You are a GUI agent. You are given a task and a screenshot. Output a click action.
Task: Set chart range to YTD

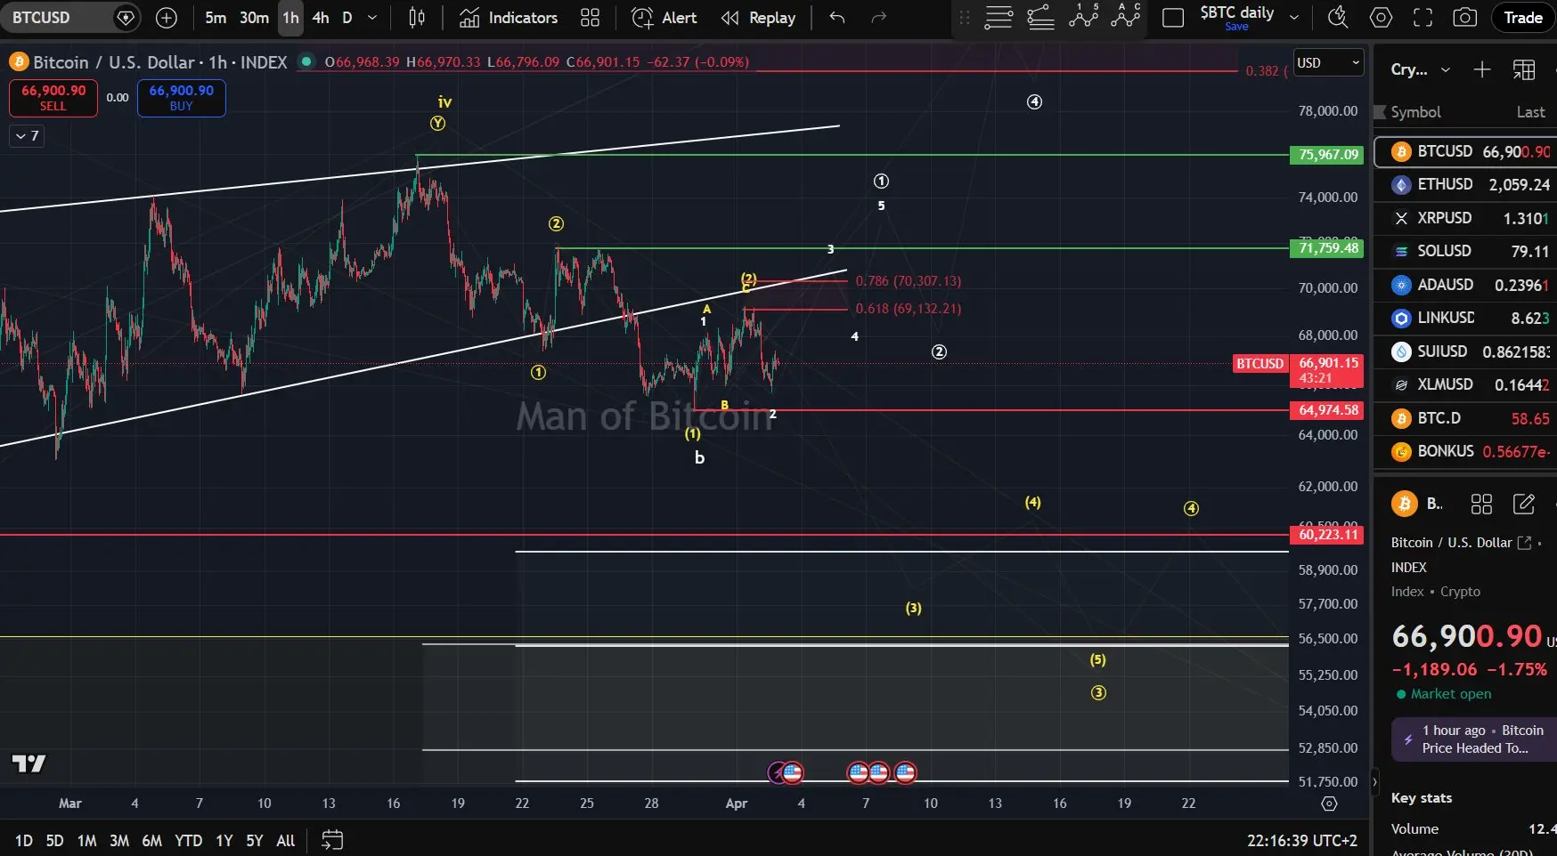188,840
